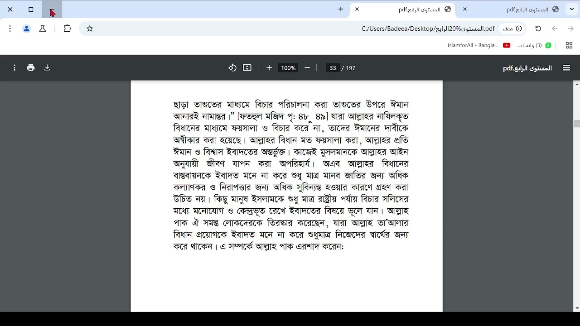
Task: Toggle fit to page button
Action: [247, 68]
